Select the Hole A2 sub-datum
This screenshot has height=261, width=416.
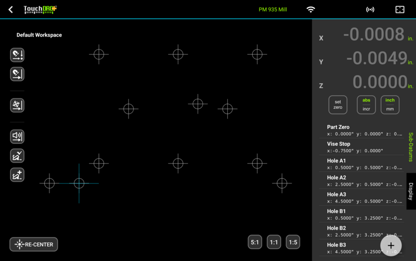coord(361,181)
